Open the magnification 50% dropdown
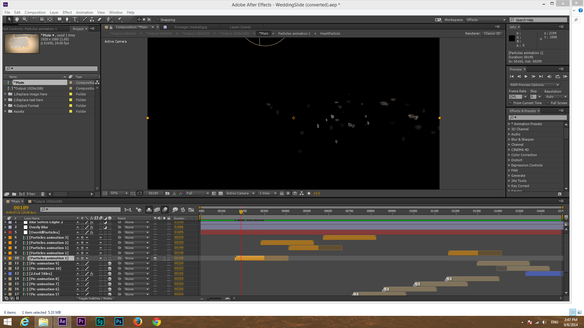The width and height of the screenshot is (584, 328). click(x=119, y=193)
